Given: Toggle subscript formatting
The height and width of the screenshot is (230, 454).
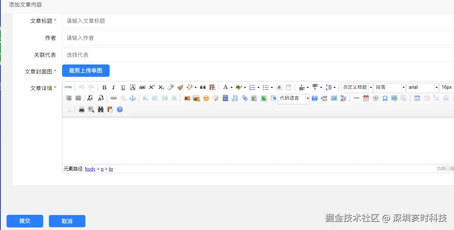Looking at the screenshot, I should click(x=161, y=87).
